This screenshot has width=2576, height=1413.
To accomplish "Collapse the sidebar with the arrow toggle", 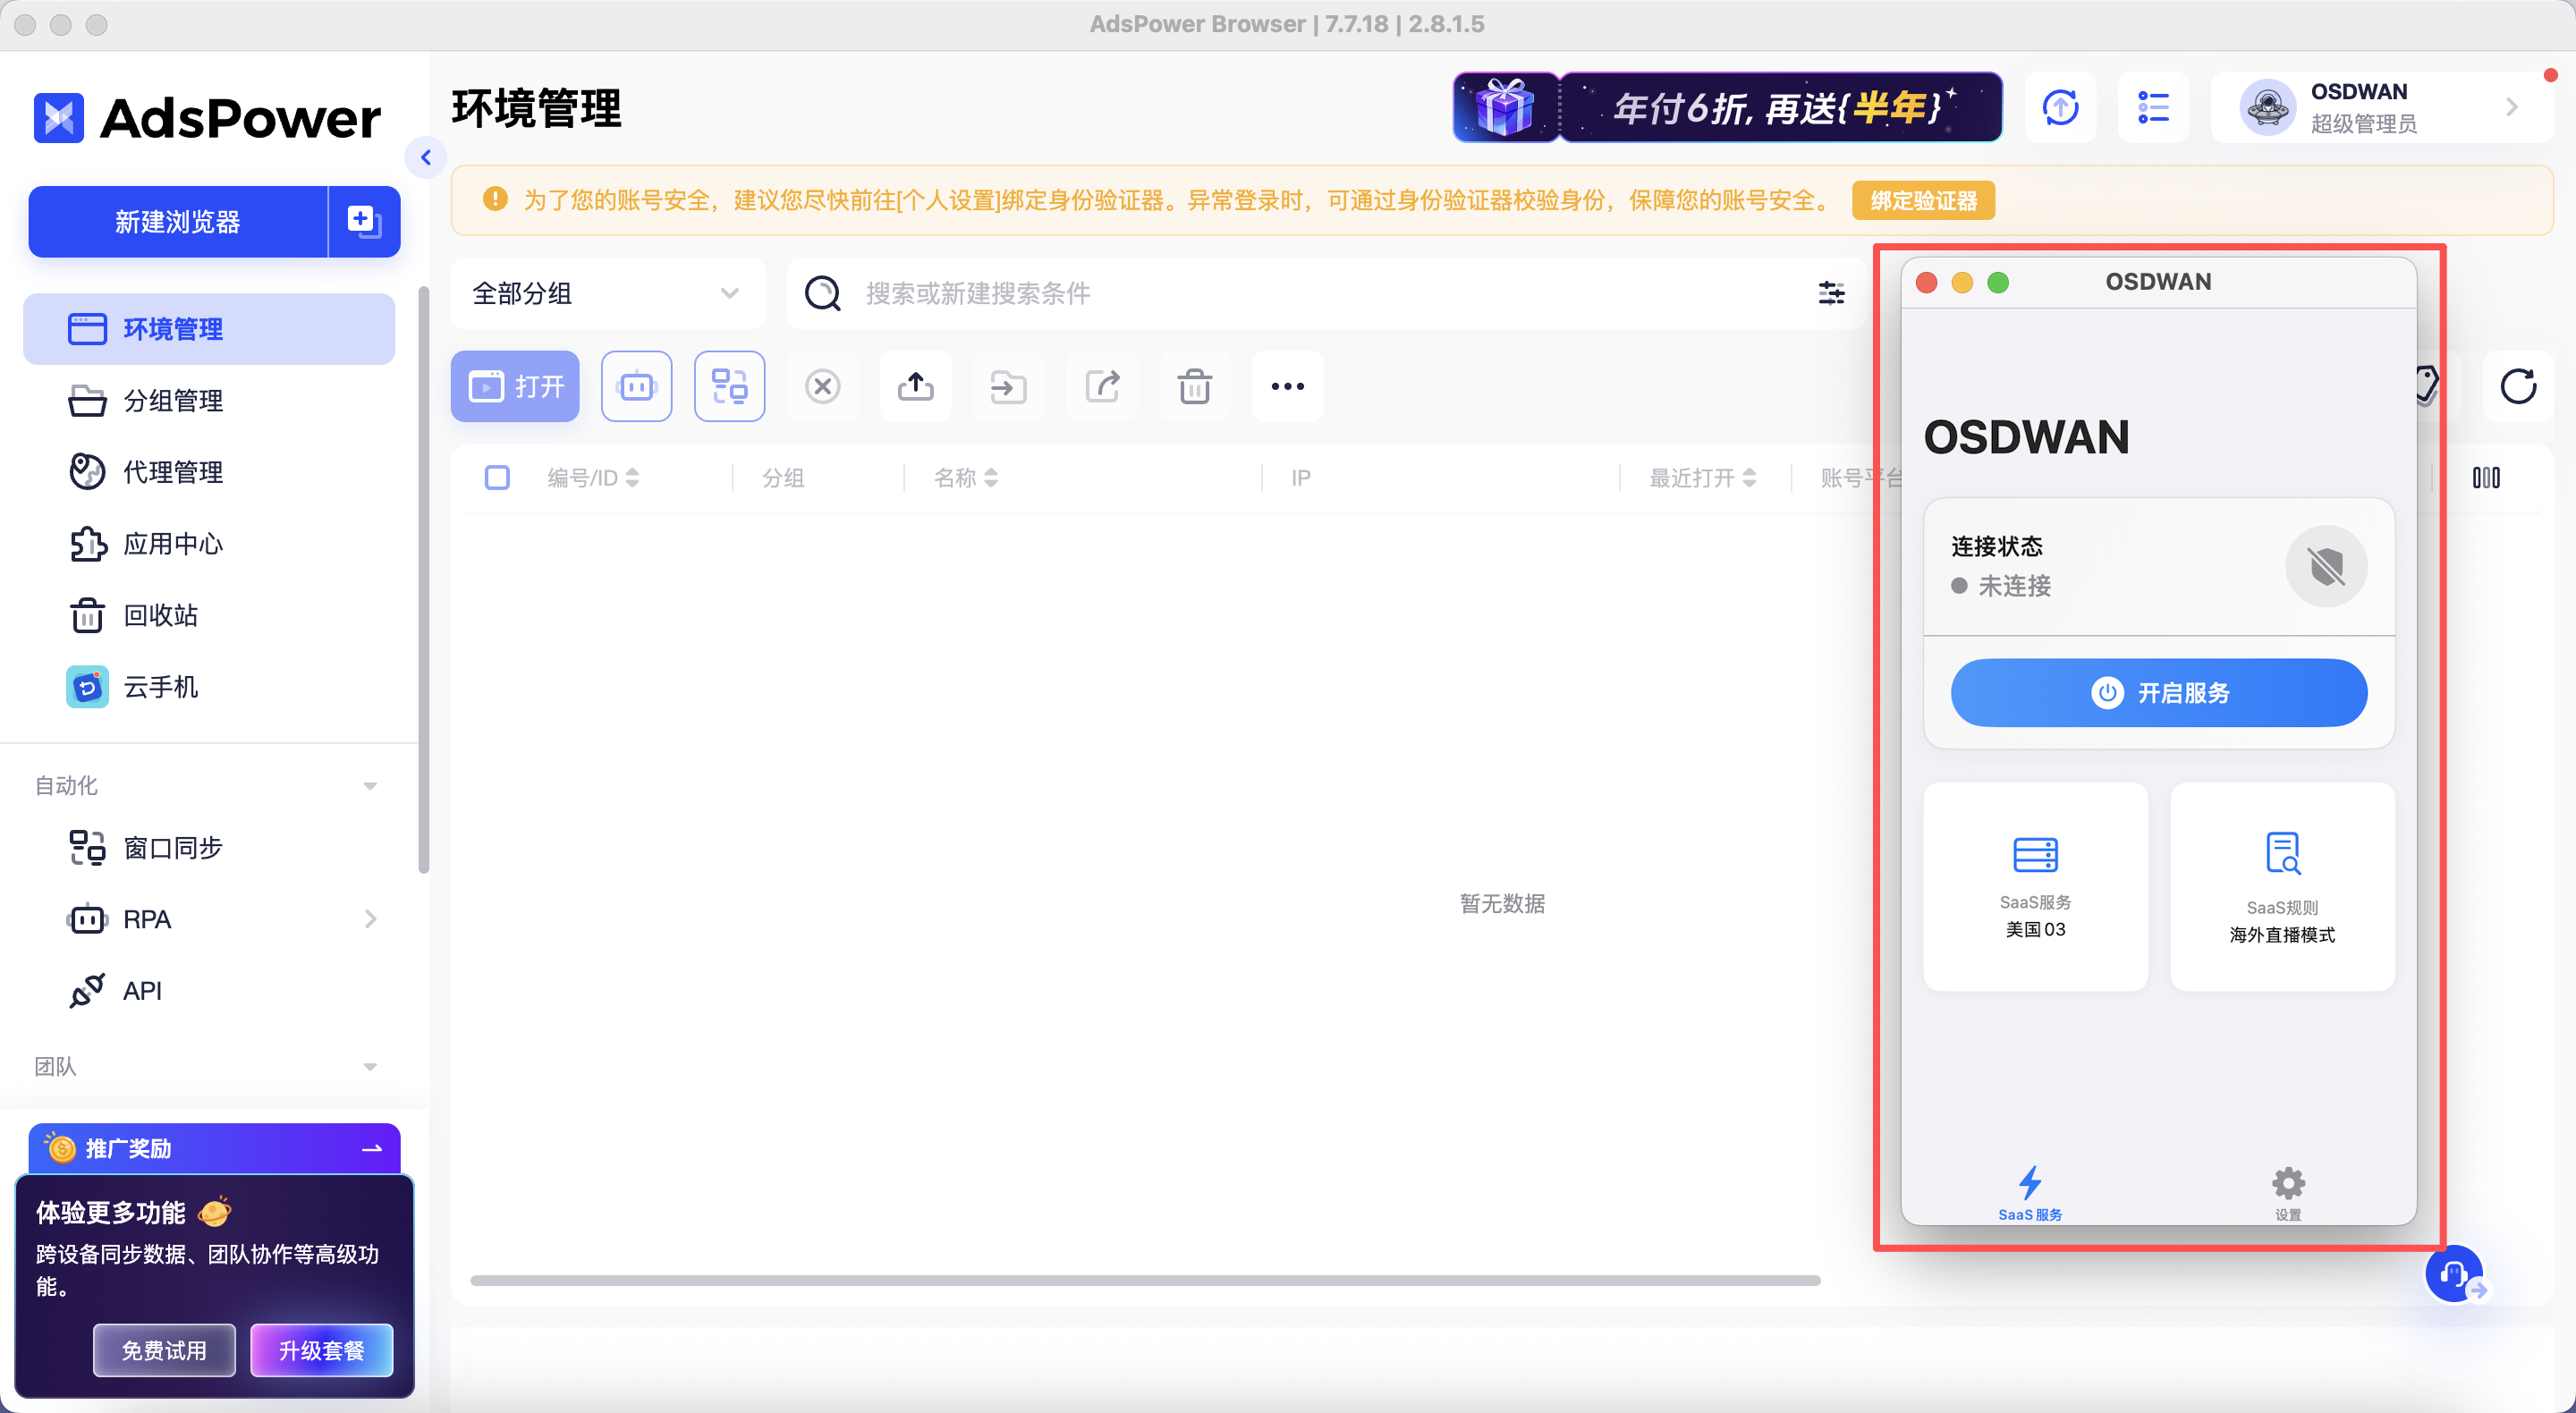I will [x=426, y=157].
